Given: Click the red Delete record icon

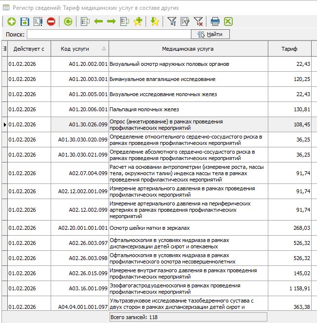Looking at the screenshot, I should tap(51, 21).
